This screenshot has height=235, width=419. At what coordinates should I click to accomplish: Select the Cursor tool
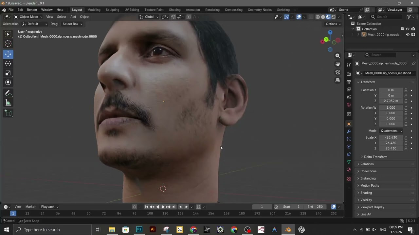coord(8,44)
